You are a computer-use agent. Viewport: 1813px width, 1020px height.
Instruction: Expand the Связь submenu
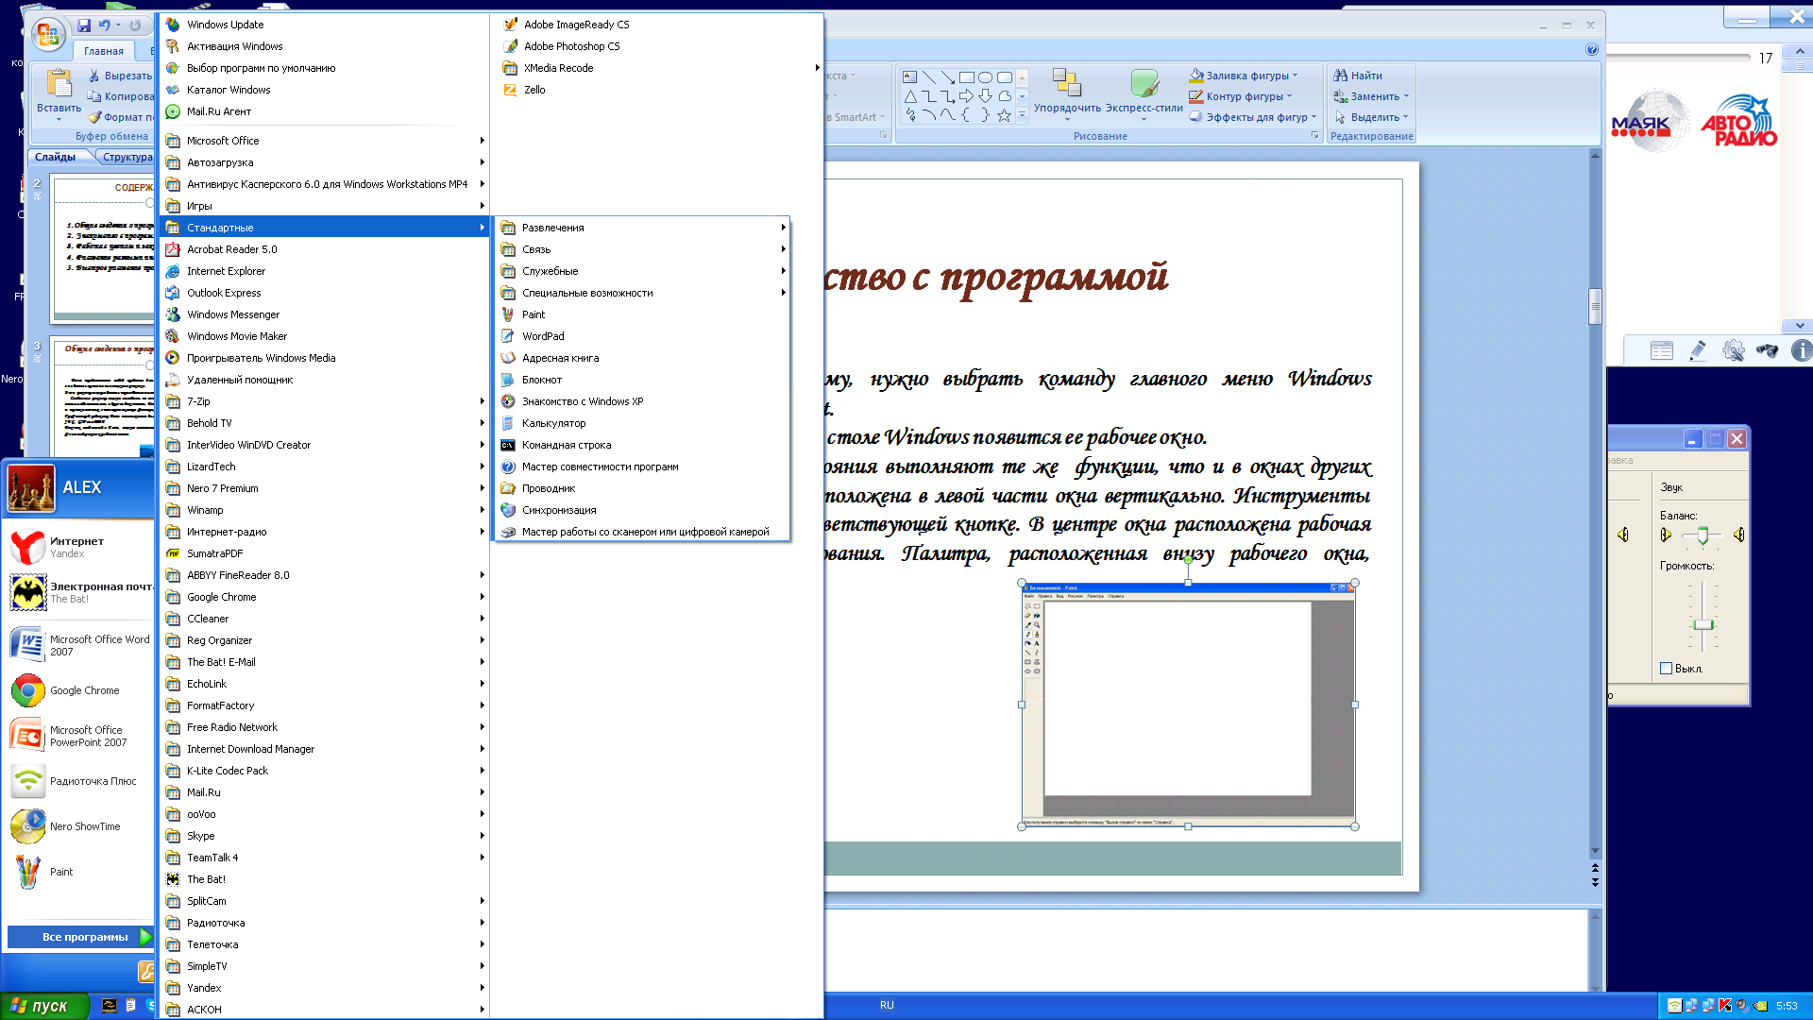tap(642, 249)
